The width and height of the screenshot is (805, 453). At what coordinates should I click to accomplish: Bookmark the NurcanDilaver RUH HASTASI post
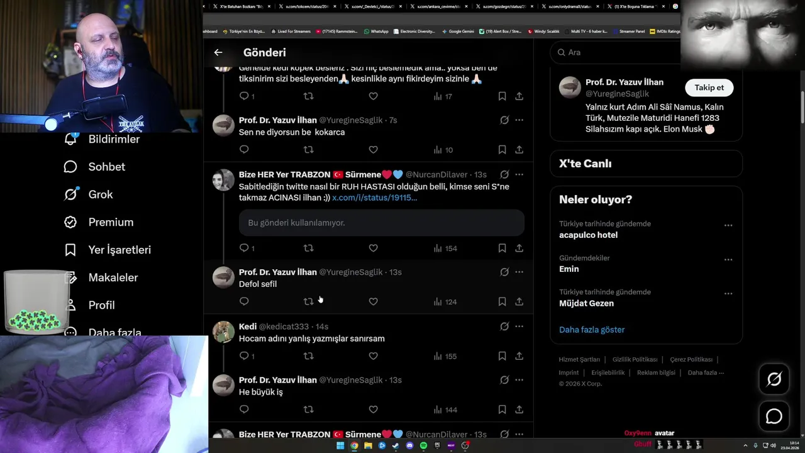click(x=502, y=248)
